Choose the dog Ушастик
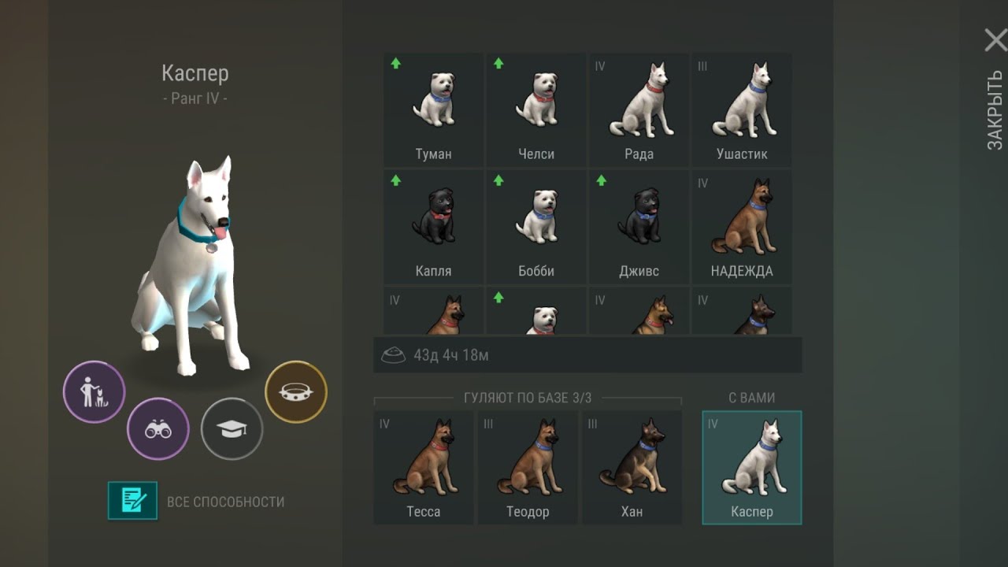Image resolution: width=1008 pixels, height=567 pixels. point(742,109)
